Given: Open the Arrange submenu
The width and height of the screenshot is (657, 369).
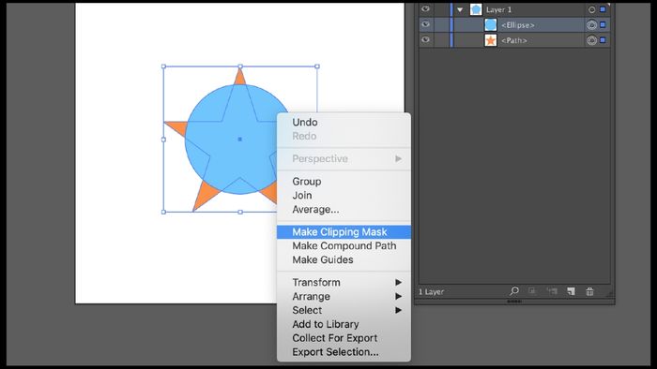Looking at the screenshot, I should pyautogui.click(x=344, y=296).
